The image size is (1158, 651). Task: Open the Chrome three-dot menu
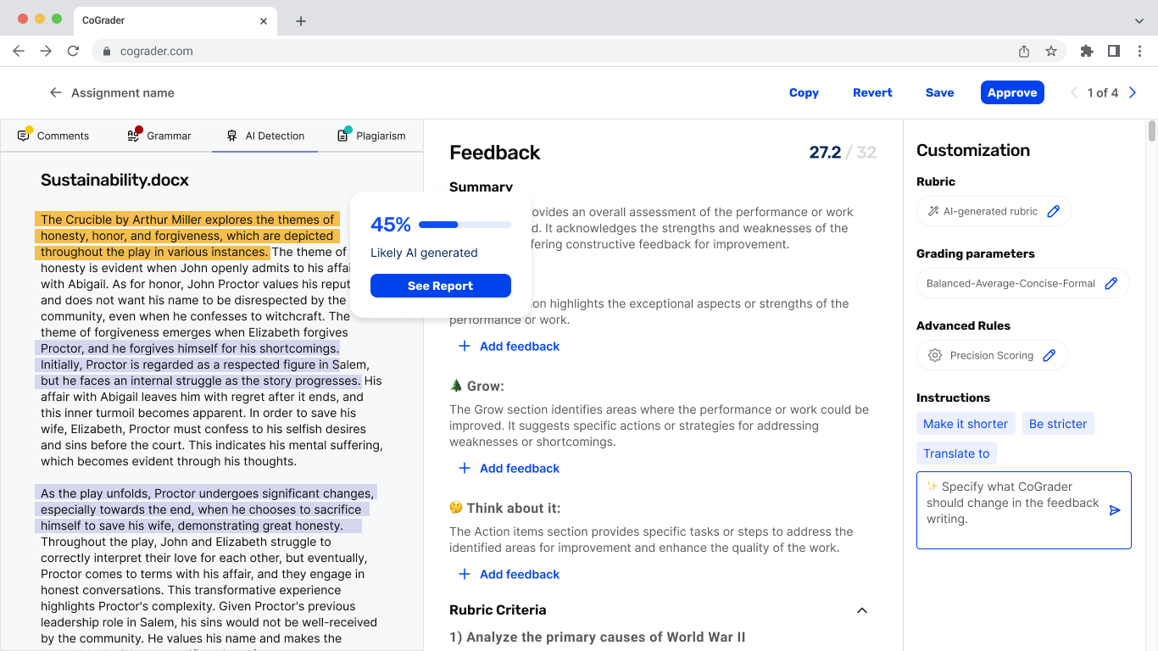tap(1139, 51)
